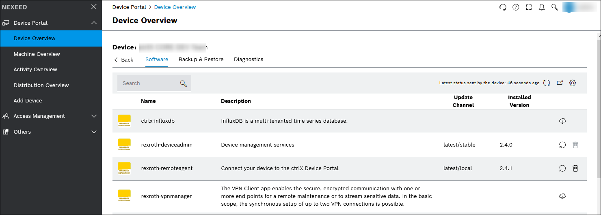
Task: Click the Access Management people icon
Action: tap(6, 116)
